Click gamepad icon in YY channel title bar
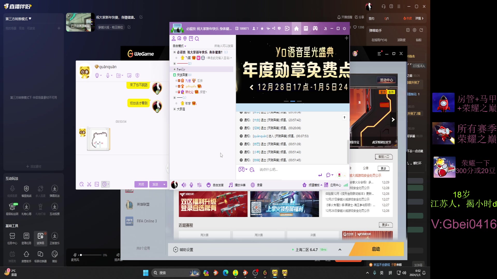Viewport: 497px width, 279px height. pos(315,29)
